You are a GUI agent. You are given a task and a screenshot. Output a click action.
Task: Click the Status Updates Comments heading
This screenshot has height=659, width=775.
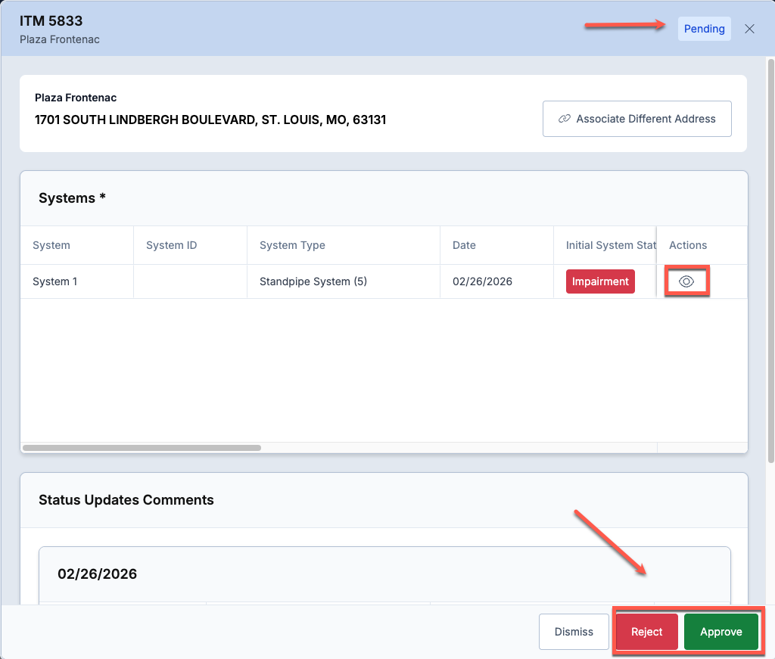[x=126, y=500]
